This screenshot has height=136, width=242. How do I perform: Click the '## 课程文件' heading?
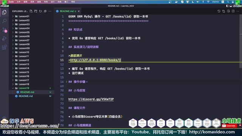[77, 108]
